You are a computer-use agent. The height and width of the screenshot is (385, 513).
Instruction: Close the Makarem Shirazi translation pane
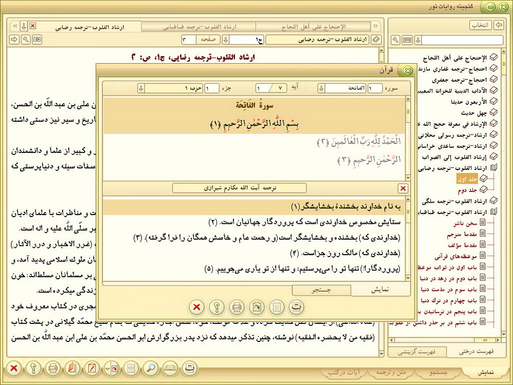pos(403,188)
